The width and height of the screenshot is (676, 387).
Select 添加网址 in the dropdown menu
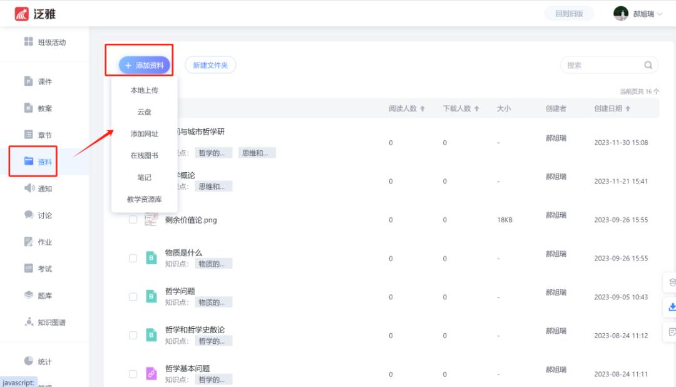coord(144,134)
